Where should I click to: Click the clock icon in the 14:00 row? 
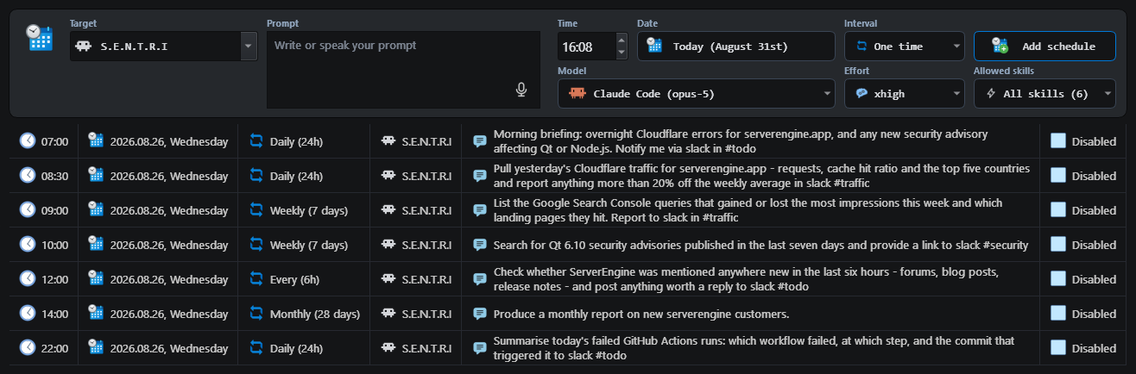pyautogui.click(x=28, y=313)
